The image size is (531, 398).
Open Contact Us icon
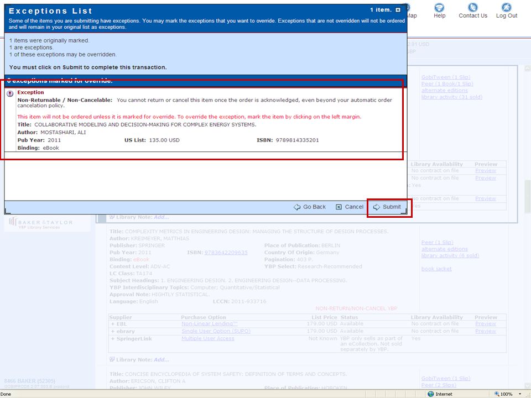[x=473, y=11]
